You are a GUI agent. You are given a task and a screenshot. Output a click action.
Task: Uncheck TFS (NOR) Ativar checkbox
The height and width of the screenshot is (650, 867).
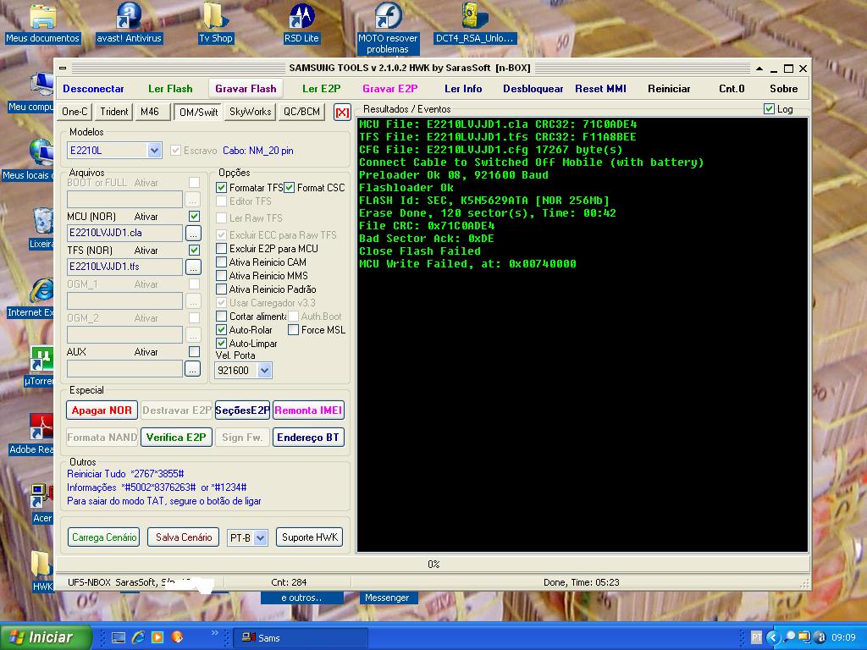point(194,250)
